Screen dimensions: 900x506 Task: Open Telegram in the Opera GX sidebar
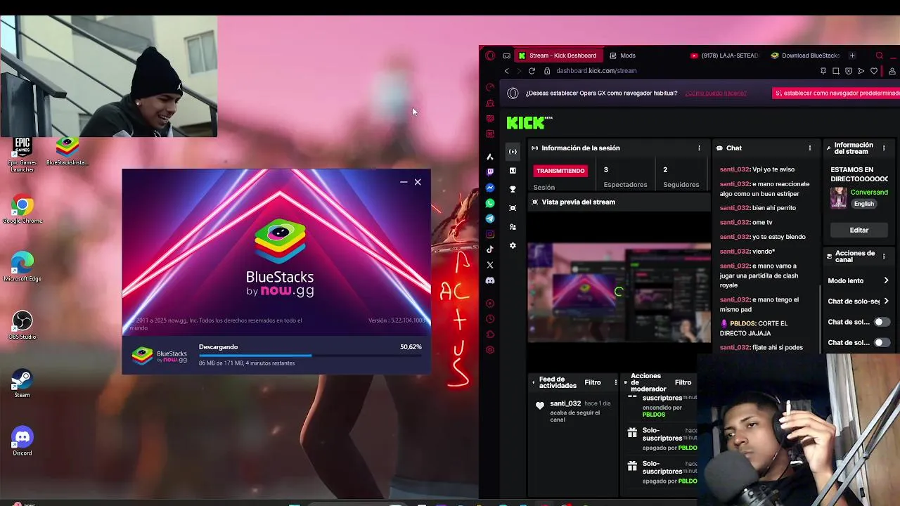tap(490, 219)
